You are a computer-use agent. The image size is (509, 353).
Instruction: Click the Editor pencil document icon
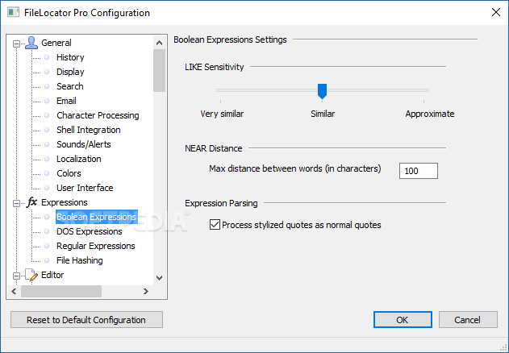pos(31,275)
